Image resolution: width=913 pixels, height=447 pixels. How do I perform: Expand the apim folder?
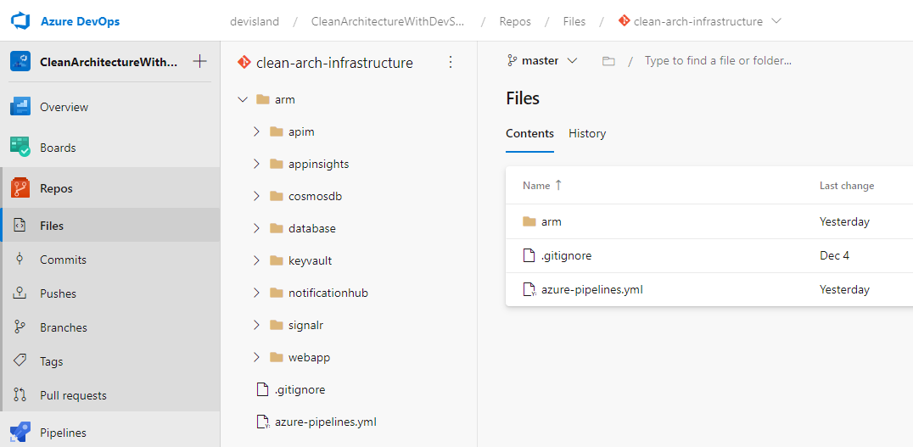click(256, 132)
